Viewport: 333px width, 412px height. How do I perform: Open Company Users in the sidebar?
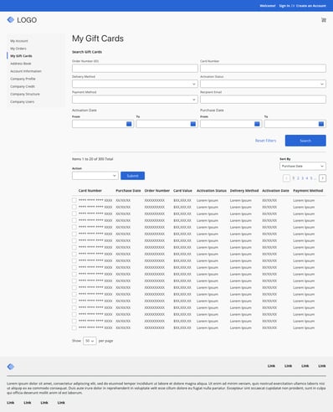click(x=23, y=101)
